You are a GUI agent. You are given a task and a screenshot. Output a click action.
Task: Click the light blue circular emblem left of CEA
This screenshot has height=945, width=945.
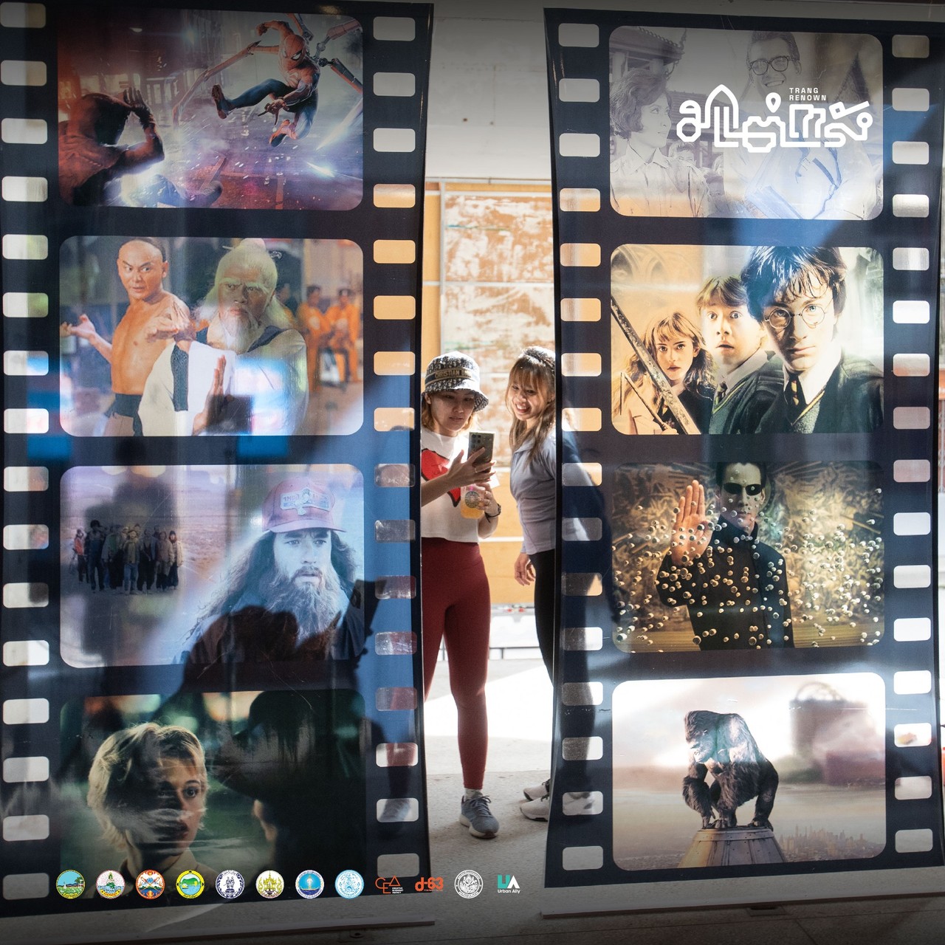point(349,884)
